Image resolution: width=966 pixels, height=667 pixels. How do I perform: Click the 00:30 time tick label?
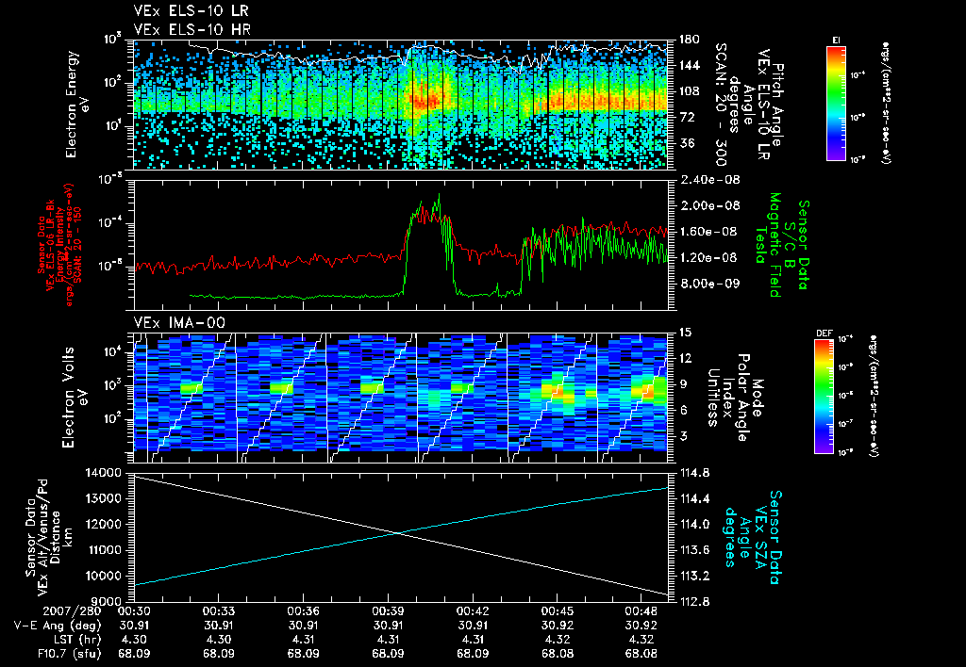[134, 611]
